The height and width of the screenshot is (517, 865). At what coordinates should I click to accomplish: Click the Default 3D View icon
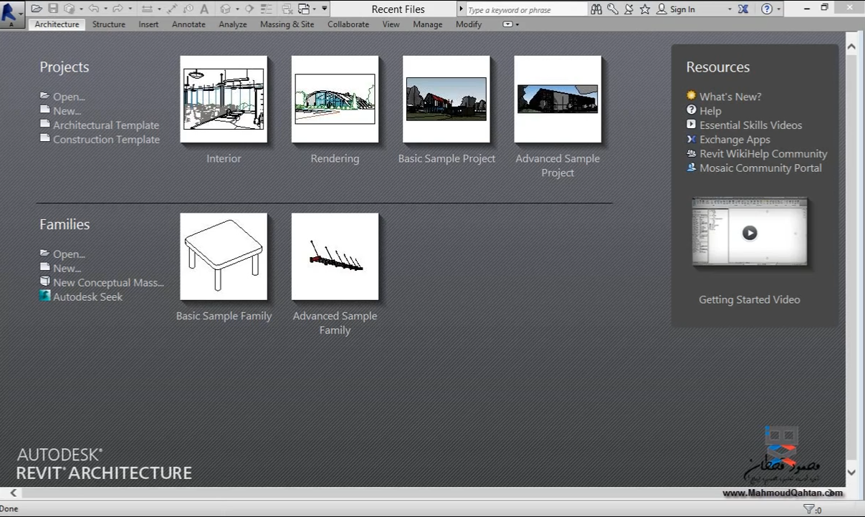pos(225,9)
